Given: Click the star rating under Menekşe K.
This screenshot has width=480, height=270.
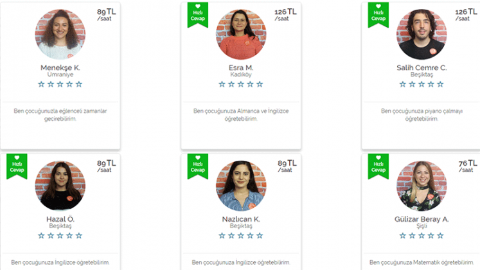Looking at the screenshot, I should click(60, 84).
